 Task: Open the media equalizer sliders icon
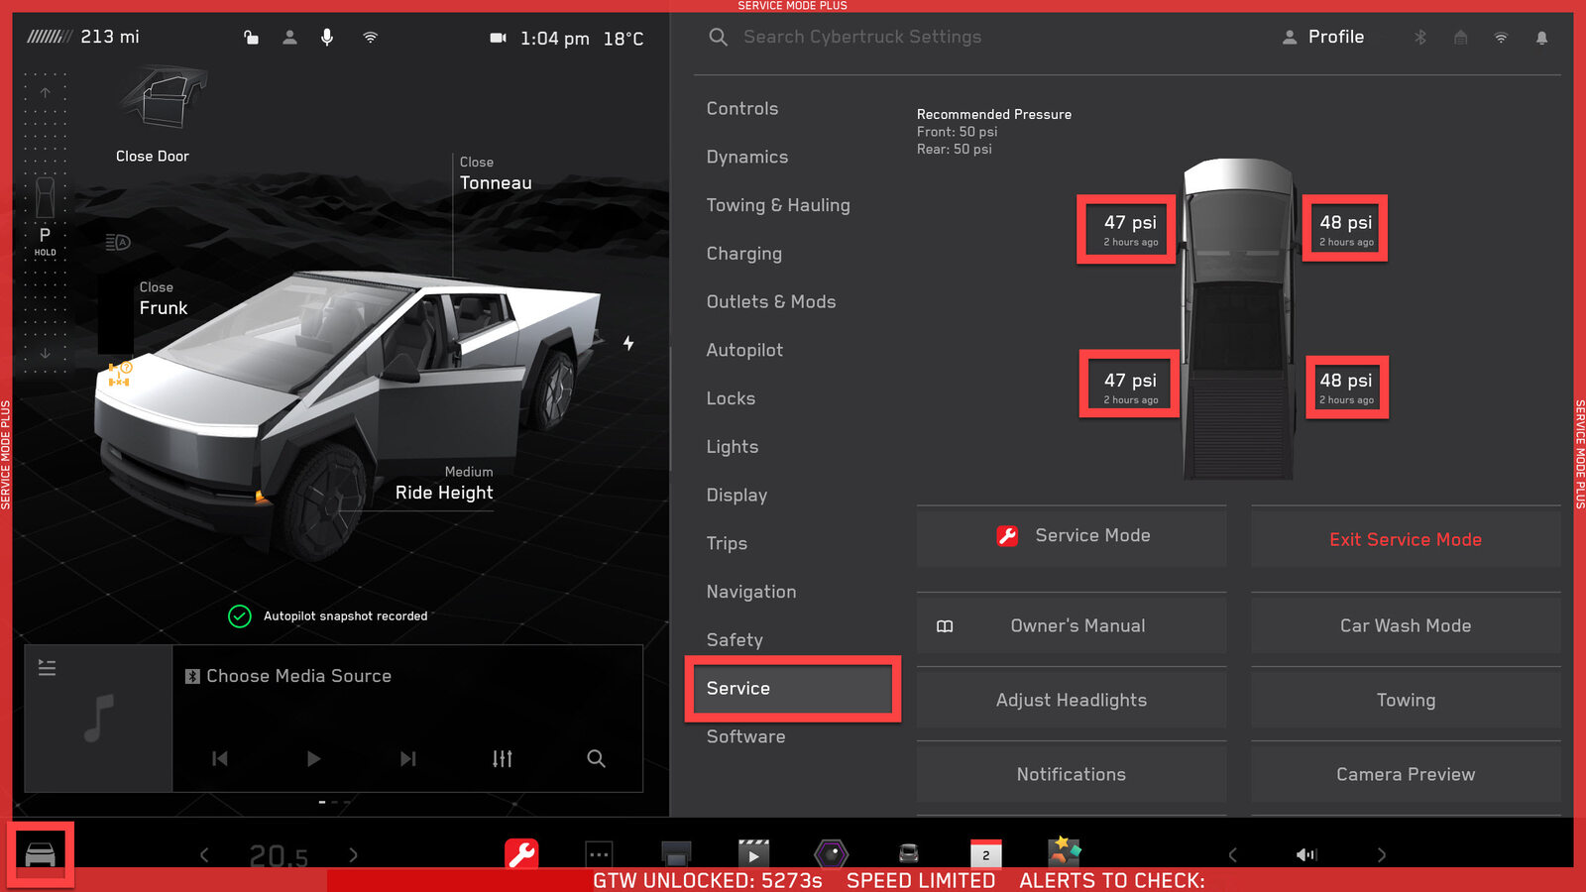[503, 758]
